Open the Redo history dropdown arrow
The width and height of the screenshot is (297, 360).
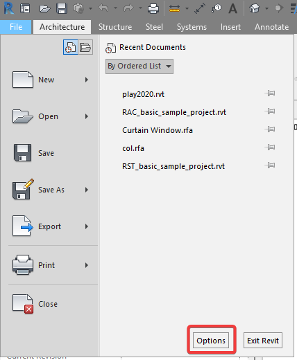[x=140, y=8]
